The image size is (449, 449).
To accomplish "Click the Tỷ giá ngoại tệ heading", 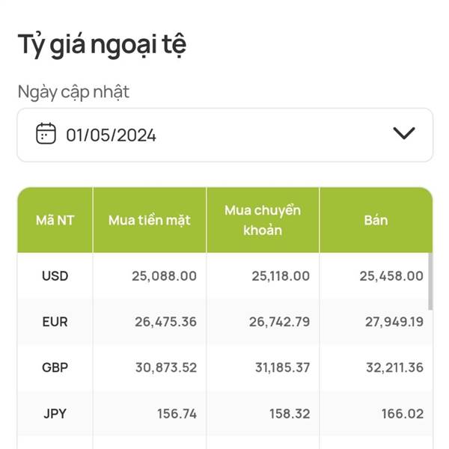I will tap(102, 45).
